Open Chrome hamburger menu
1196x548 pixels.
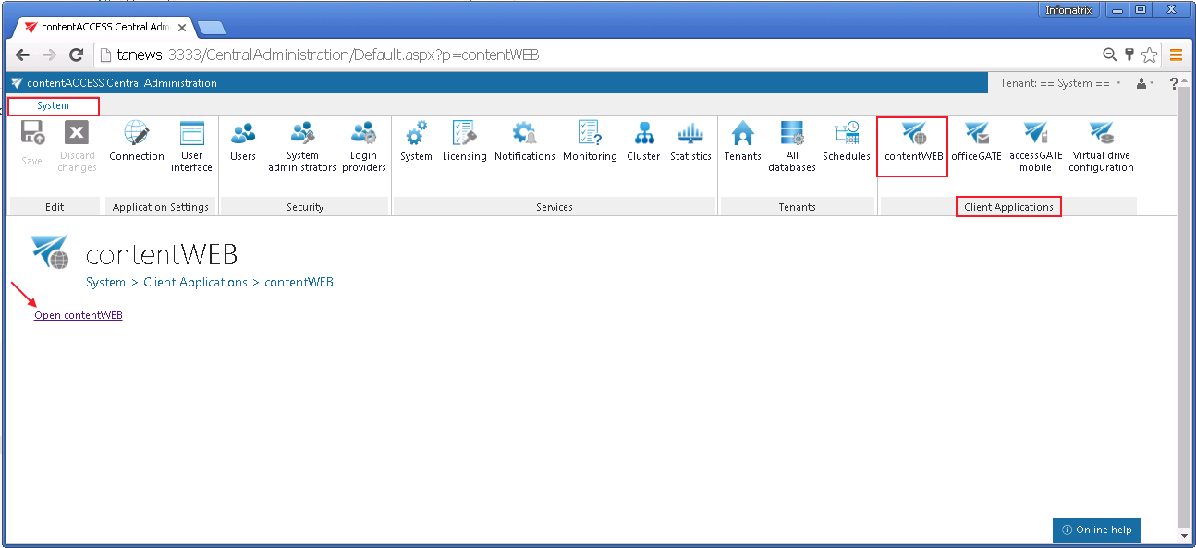[1177, 55]
